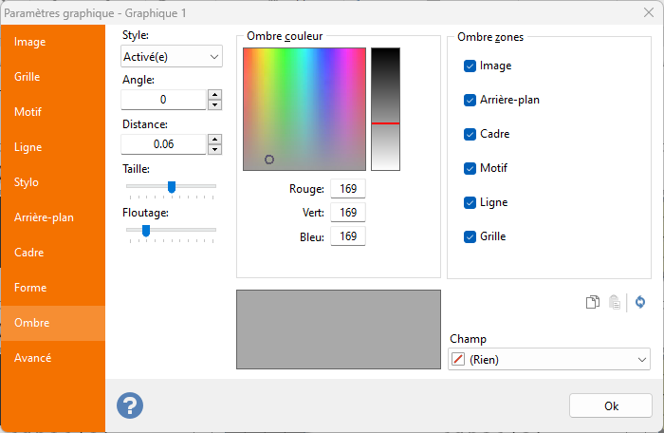Increase the Angle value with up arrow

click(214, 94)
